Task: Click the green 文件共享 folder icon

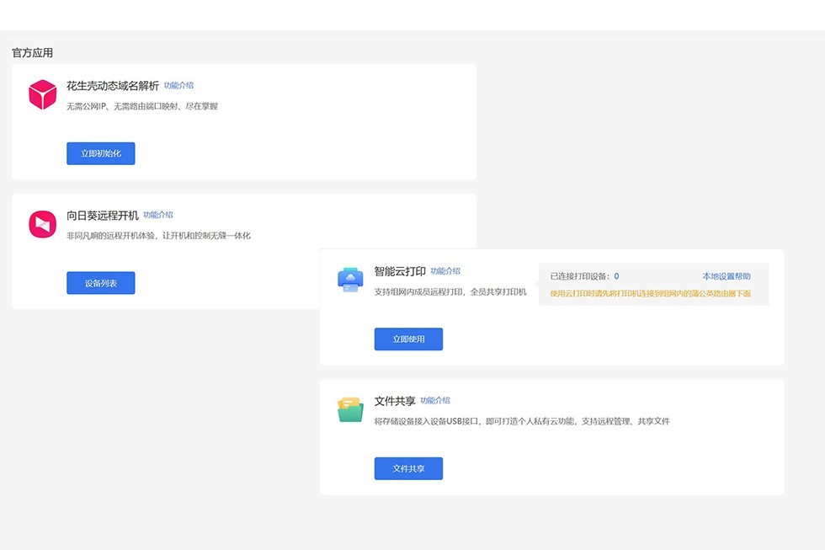Action: (350, 409)
